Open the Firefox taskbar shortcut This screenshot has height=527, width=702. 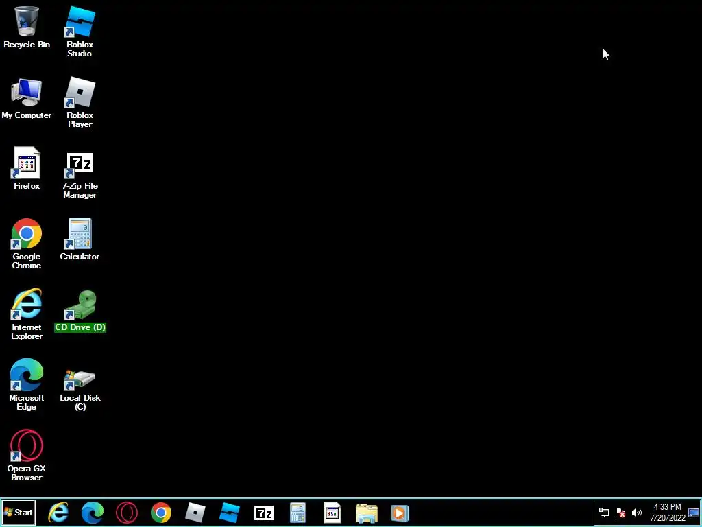pos(332,513)
